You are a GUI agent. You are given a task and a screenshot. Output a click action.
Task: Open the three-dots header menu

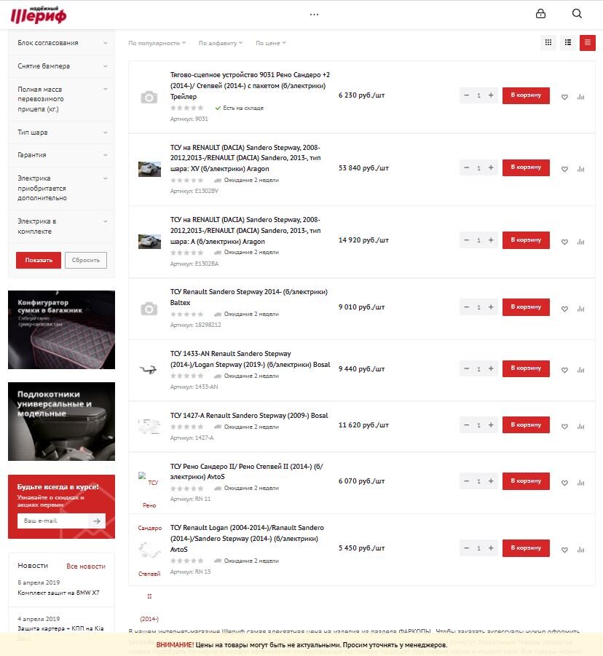coord(315,15)
